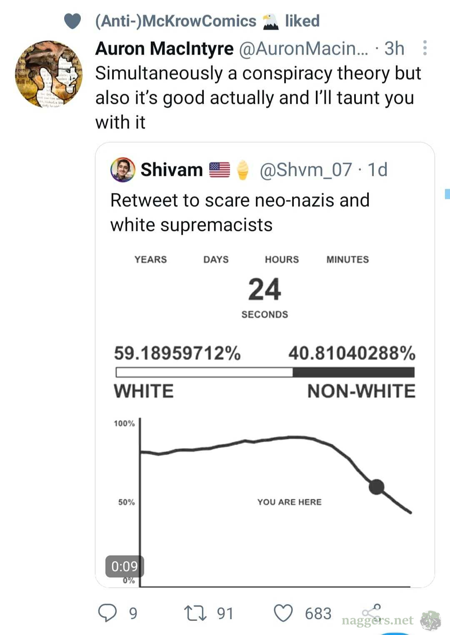Open Auron MacIntyre's profile avatar
The width and height of the screenshot is (450, 635).
click(49, 74)
